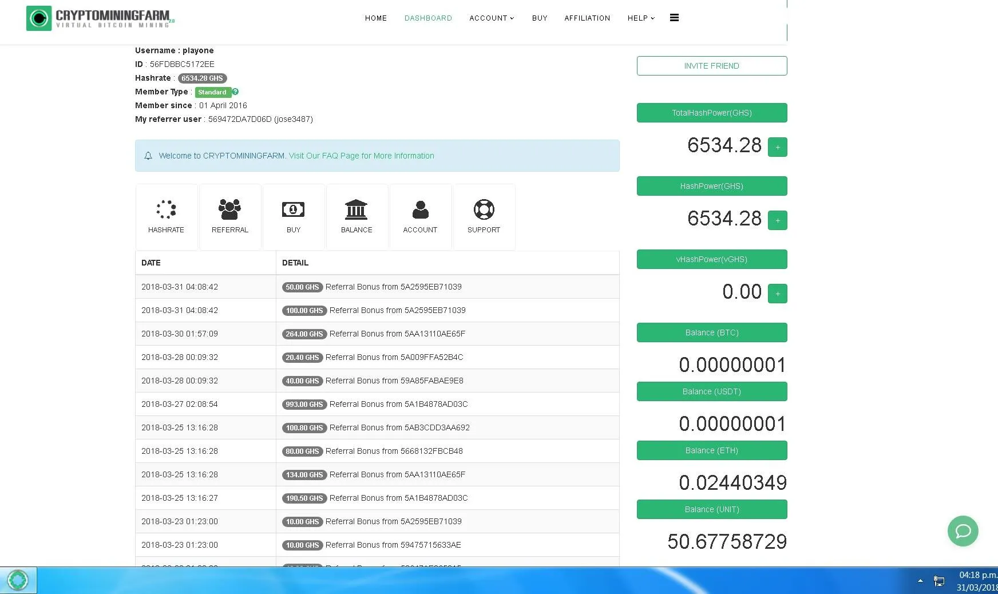Viewport: 998px width, 594px height.
Task: Click the CryptoMiningFarm logo
Action: (100, 18)
